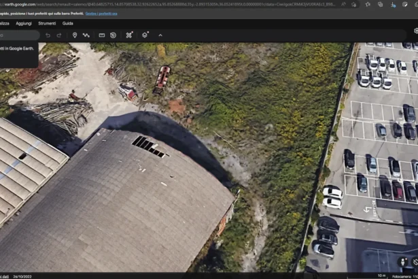Activate the measure distance ruler tool

(x=102, y=35)
